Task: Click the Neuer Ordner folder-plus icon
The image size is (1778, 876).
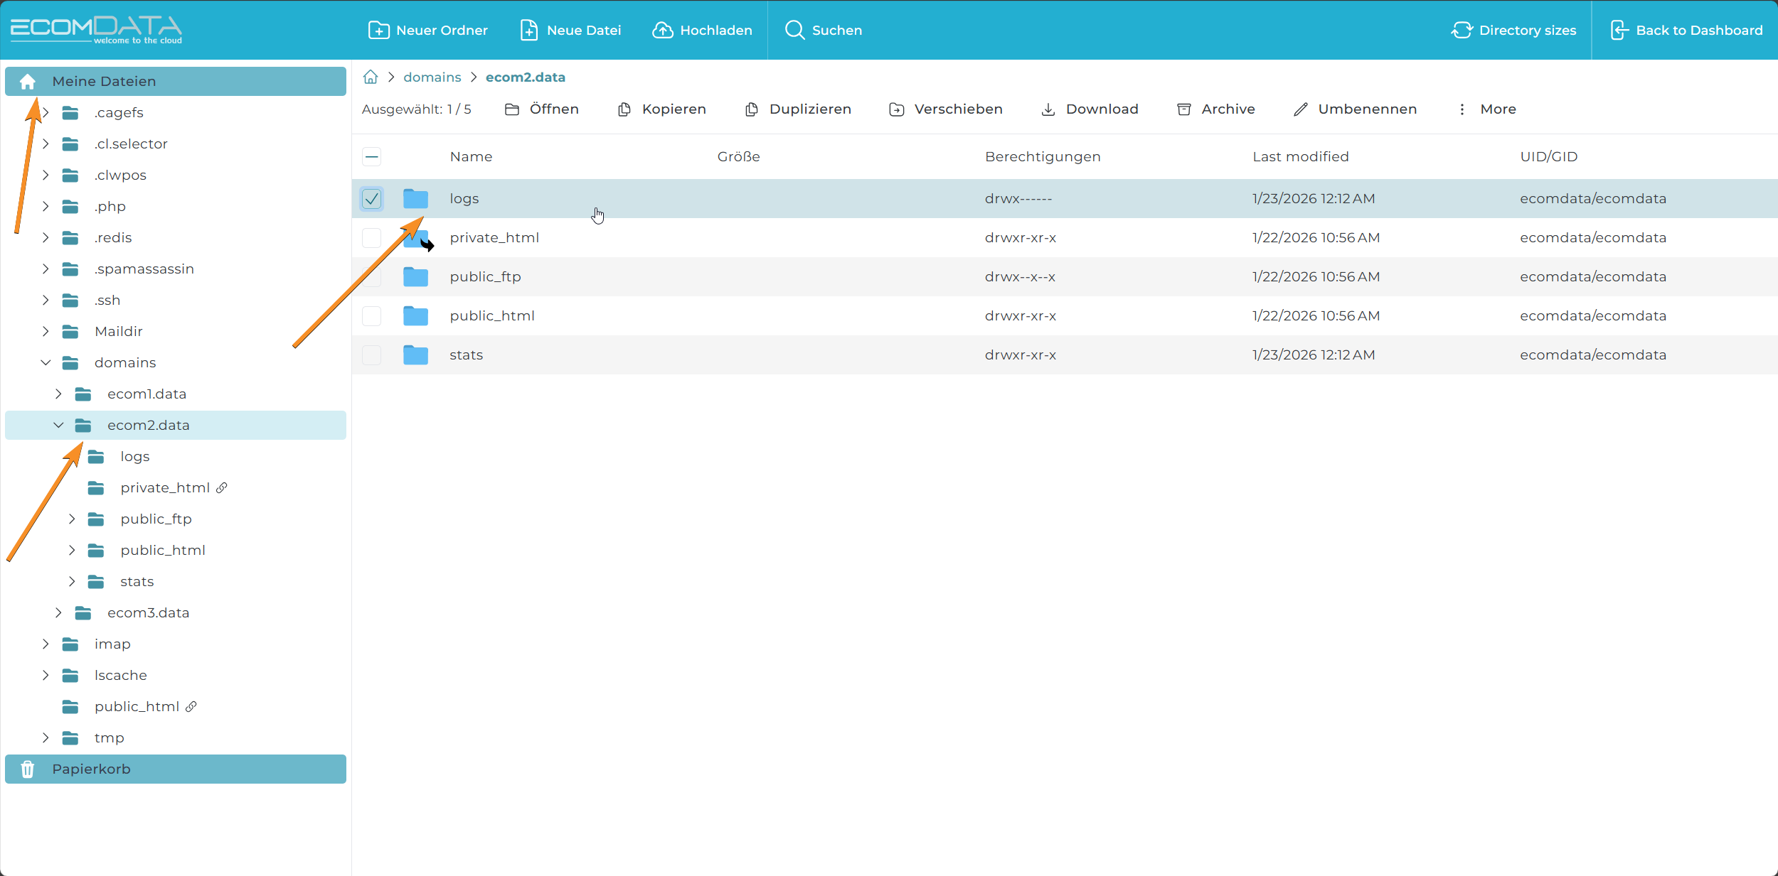Action: (378, 30)
